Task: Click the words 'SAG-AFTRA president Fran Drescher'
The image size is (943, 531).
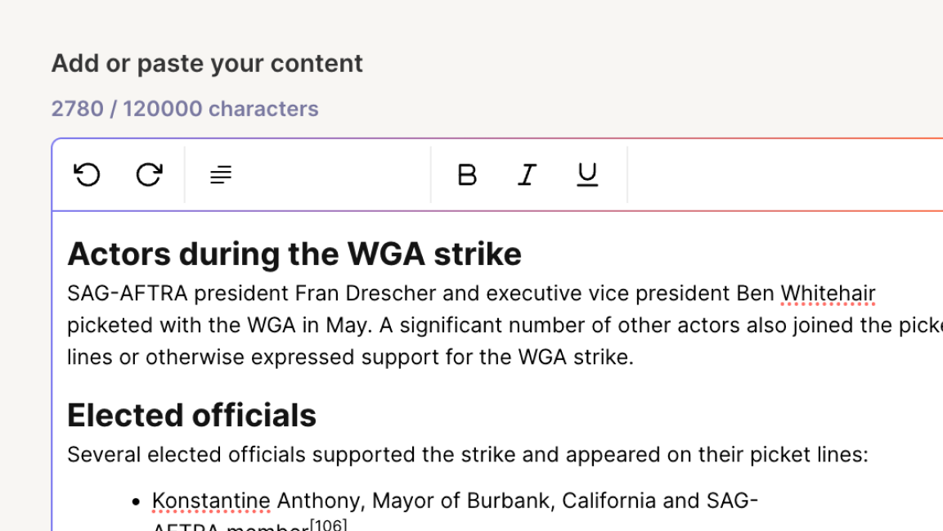Action: pos(251,294)
